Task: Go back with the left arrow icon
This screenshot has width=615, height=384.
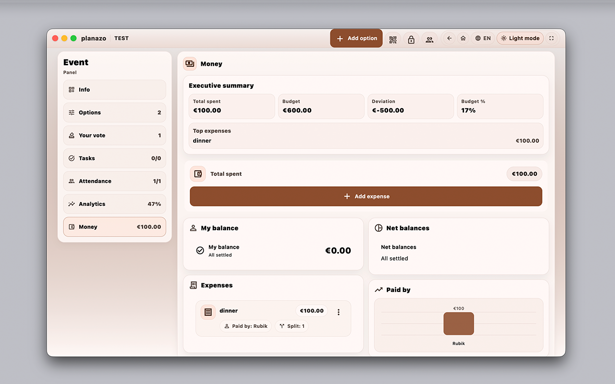Action: [449, 38]
